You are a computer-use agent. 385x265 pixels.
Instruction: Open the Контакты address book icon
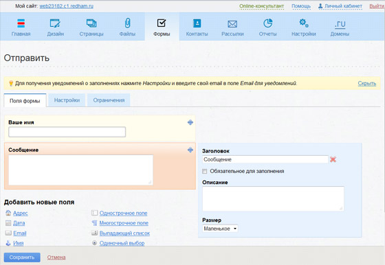point(197,23)
